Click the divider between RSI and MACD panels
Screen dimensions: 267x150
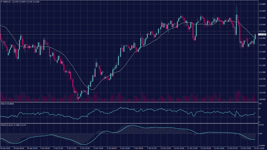tap(130, 123)
